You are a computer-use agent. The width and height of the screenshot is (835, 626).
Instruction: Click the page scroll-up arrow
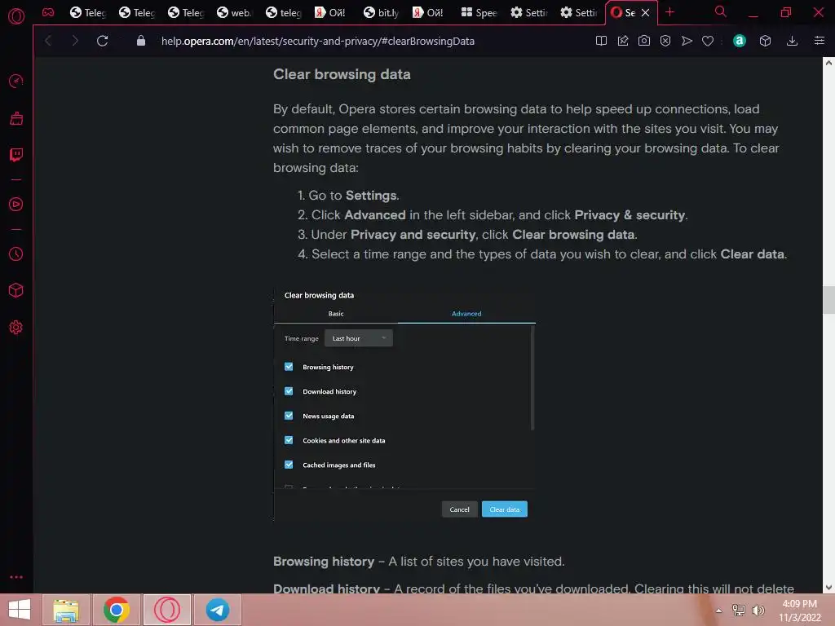pyautogui.click(x=828, y=63)
